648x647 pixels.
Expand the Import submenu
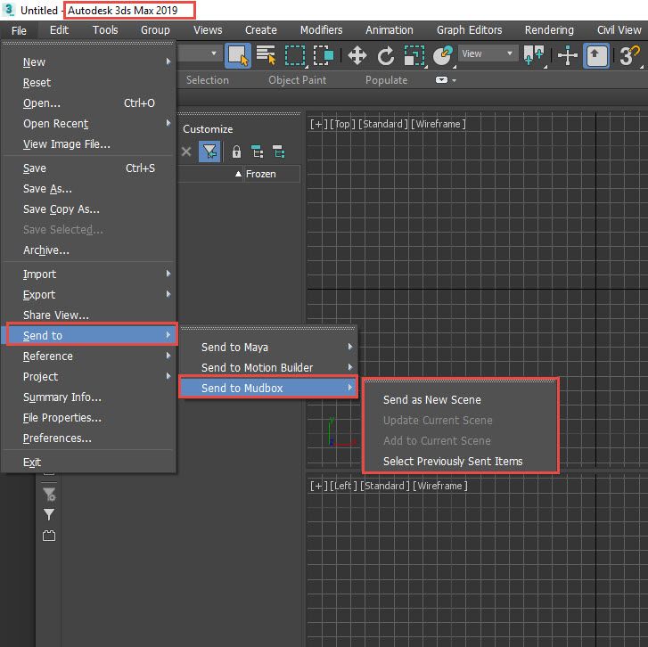point(89,274)
